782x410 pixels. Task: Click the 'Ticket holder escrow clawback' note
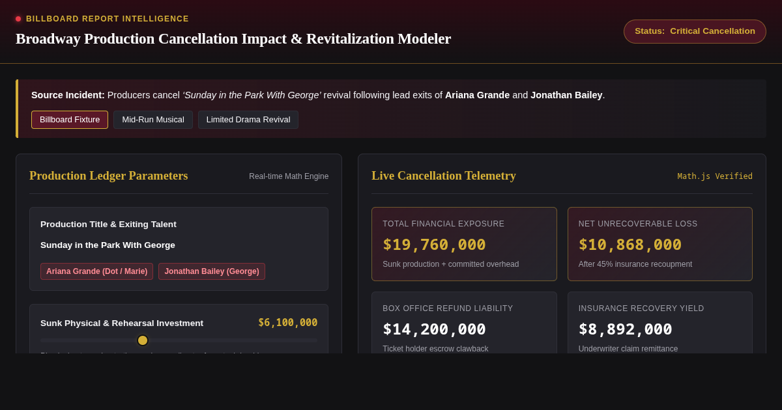pyautogui.click(x=435, y=349)
